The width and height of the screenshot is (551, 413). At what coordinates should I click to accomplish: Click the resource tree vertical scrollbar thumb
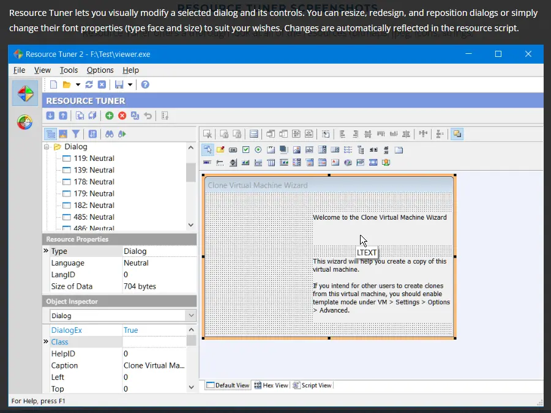pyautogui.click(x=191, y=173)
